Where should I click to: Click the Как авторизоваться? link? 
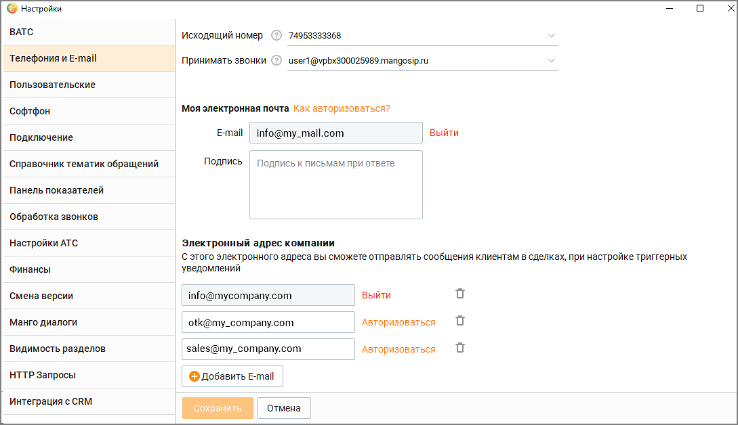pos(342,108)
